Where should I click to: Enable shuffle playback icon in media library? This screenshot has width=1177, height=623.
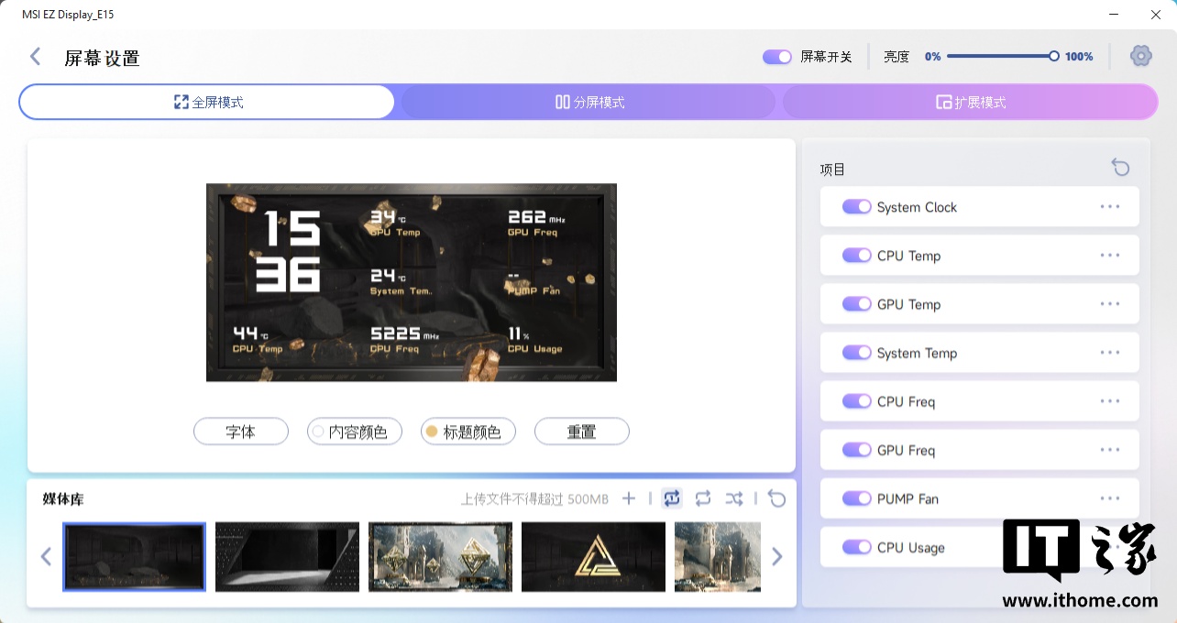click(x=734, y=498)
